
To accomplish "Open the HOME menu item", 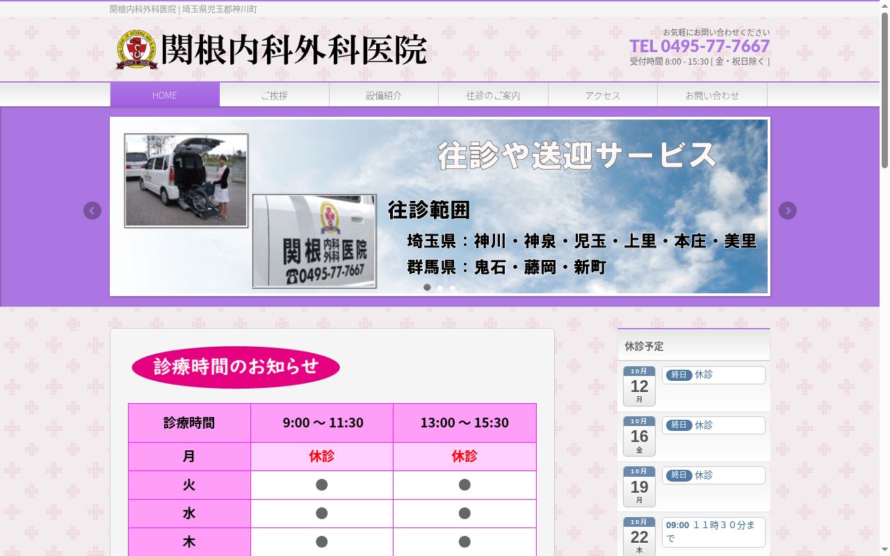I will click(x=165, y=95).
